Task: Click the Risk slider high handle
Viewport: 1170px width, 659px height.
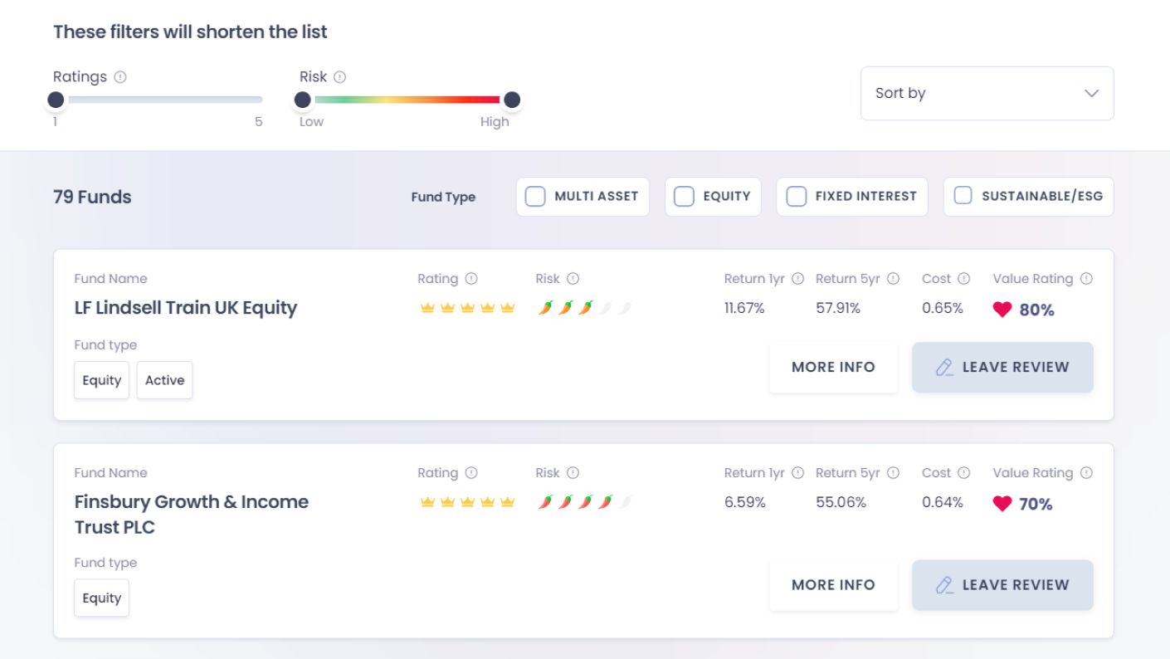Action: coord(512,100)
